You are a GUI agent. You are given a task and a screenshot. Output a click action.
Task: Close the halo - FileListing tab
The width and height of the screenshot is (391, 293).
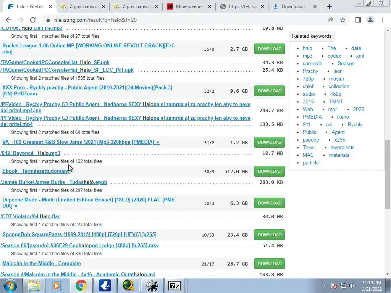pos(50,7)
